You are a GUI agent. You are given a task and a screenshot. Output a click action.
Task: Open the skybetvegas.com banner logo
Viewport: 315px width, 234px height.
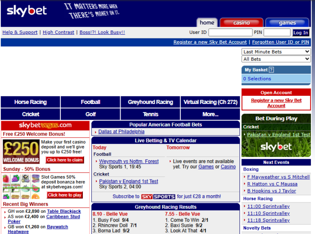click(45, 125)
